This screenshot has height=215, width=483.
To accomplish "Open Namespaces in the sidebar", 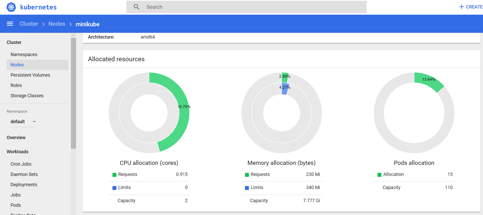I will click(24, 55).
